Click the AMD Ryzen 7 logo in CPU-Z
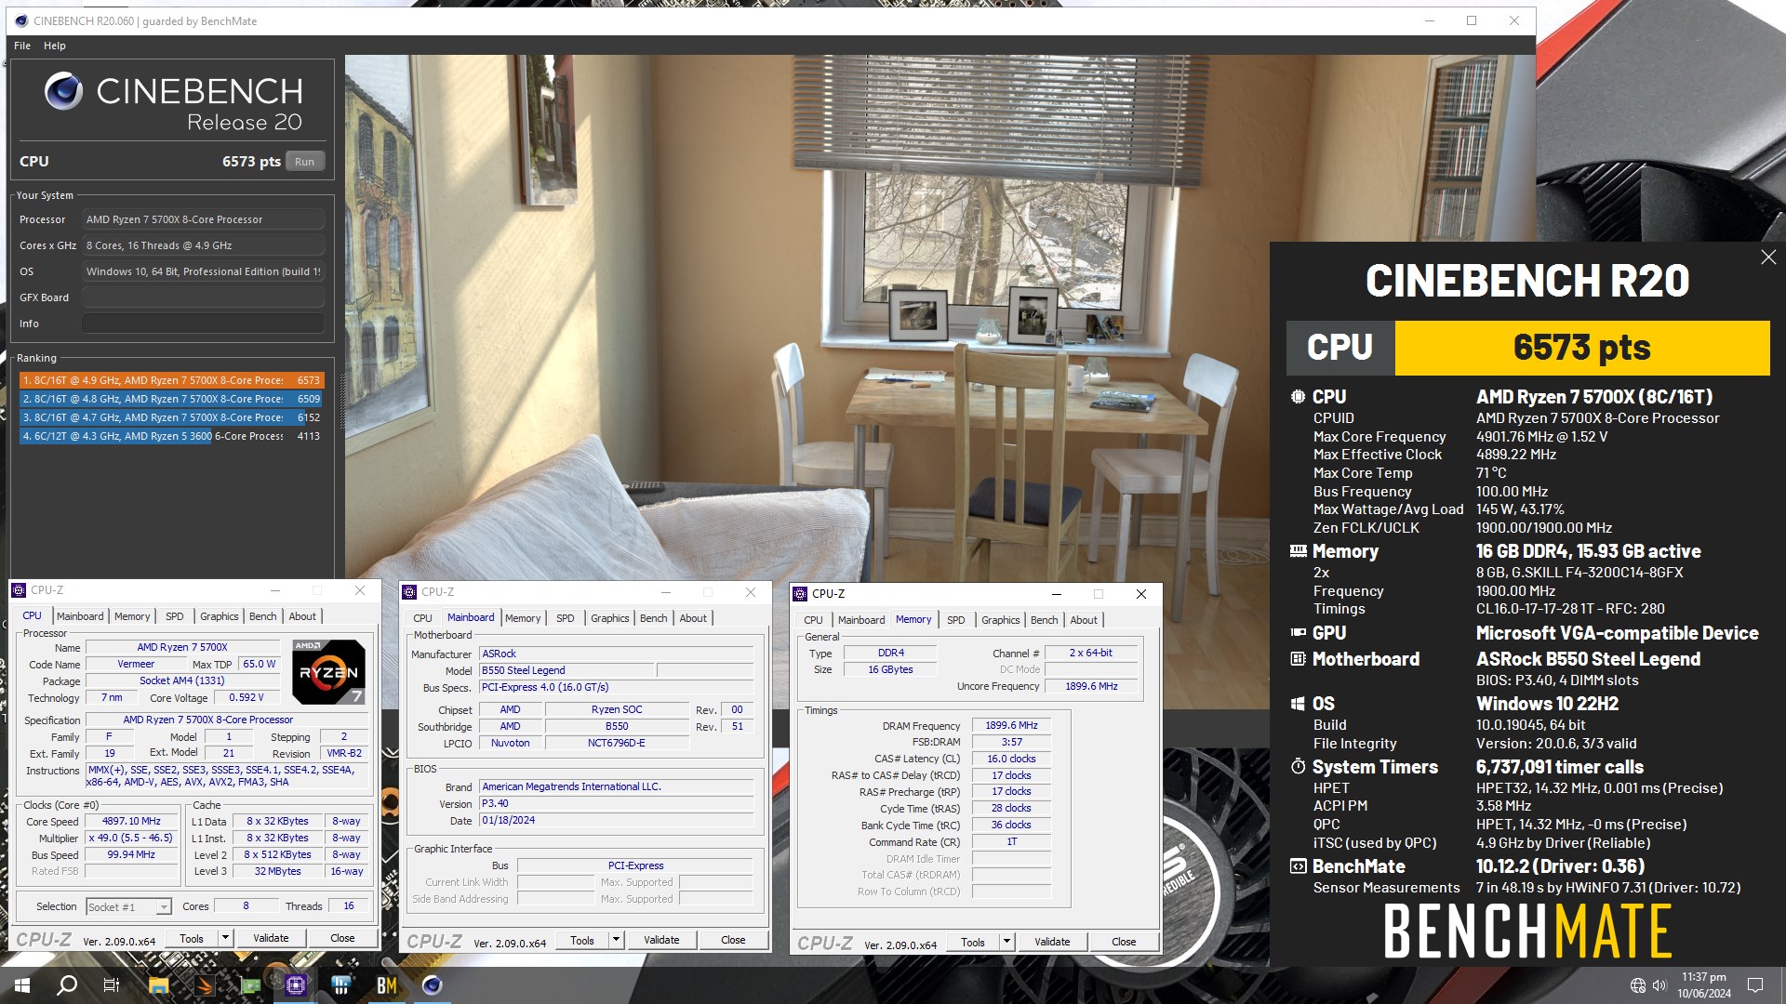The height and width of the screenshot is (1004, 1786). [328, 671]
